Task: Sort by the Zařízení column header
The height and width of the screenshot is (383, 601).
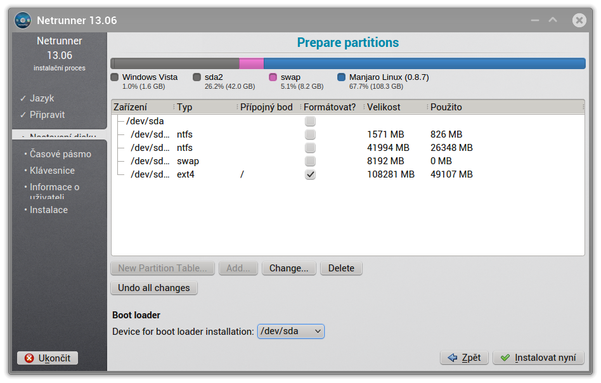Action: tap(142, 107)
